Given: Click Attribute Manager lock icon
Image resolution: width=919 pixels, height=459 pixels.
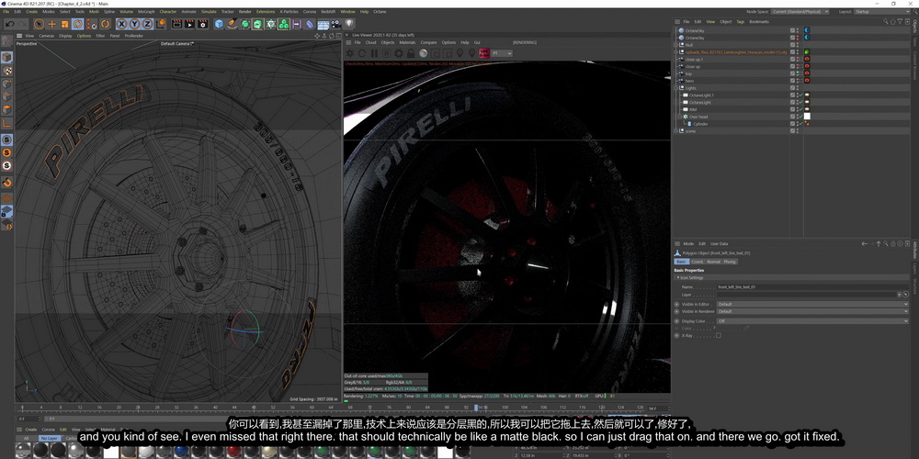Looking at the screenshot, I should point(892,243).
